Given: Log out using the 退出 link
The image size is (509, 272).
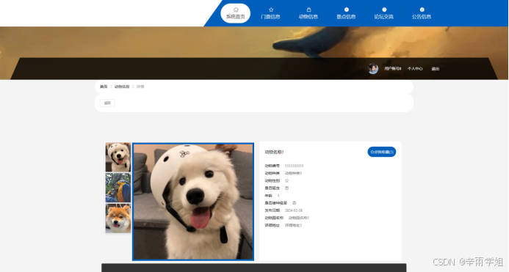Looking at the screenshot, I should point(435,69).
